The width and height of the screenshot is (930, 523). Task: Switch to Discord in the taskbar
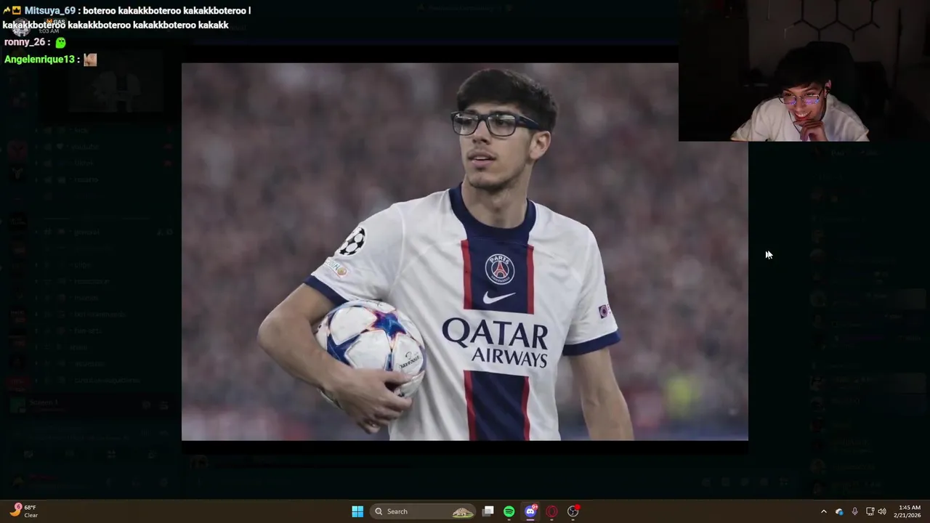(530, 511)
